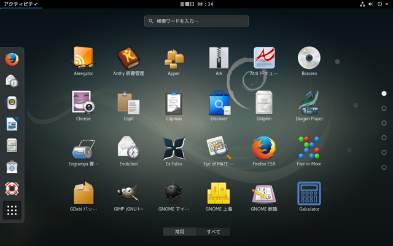
Task: Open Clipman app
Action: click(x=174, y=106)
